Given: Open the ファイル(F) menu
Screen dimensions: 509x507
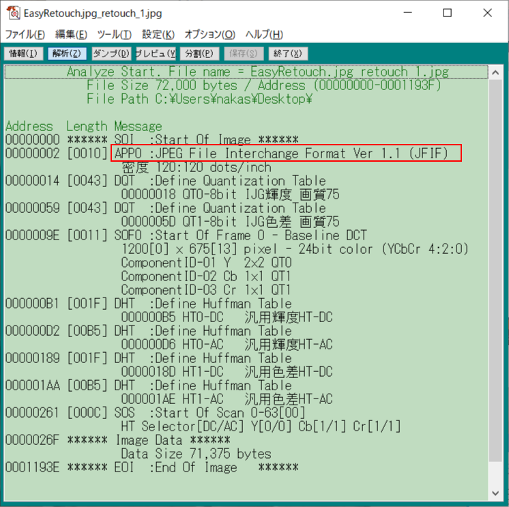Looking at the screenshot, I should 25,34.
